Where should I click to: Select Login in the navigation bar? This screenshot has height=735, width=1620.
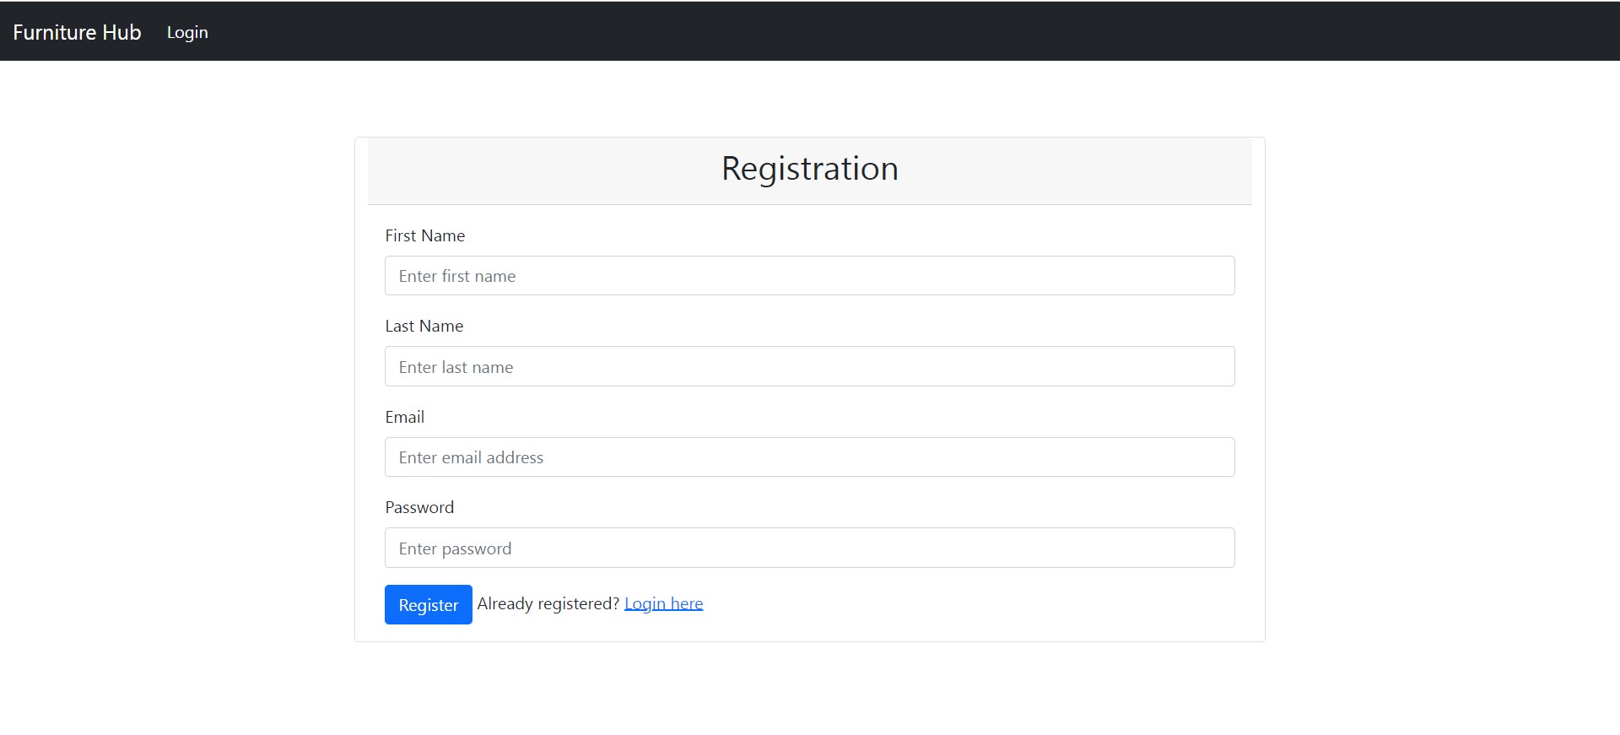(186, 32)
